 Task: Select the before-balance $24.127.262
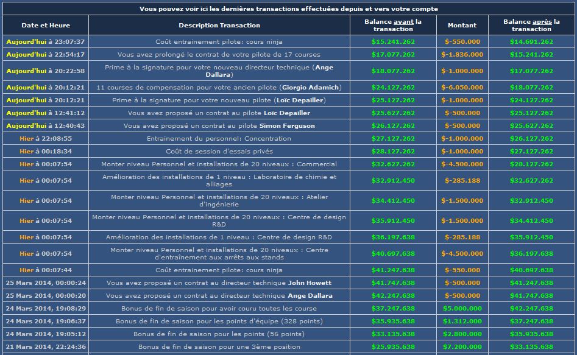393,87
